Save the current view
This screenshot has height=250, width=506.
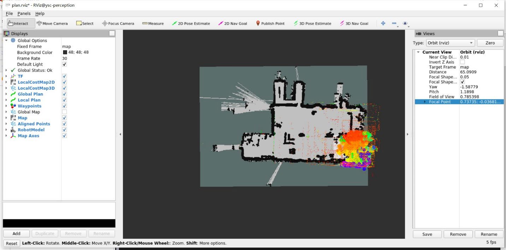coord(427,234)
